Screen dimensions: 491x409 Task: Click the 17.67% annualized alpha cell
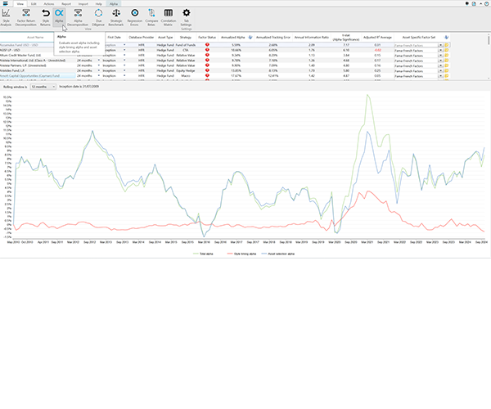236,76
